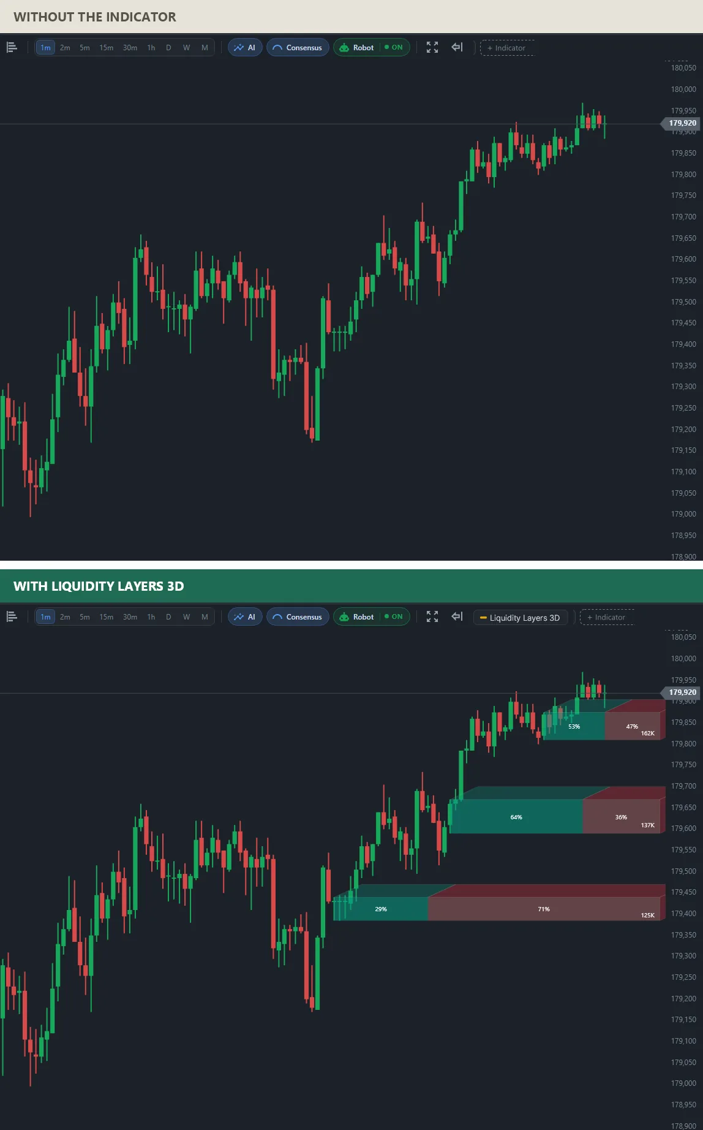Select 1m timeframe in top chart
This screenshot has height=1130, width=703.
45,47
